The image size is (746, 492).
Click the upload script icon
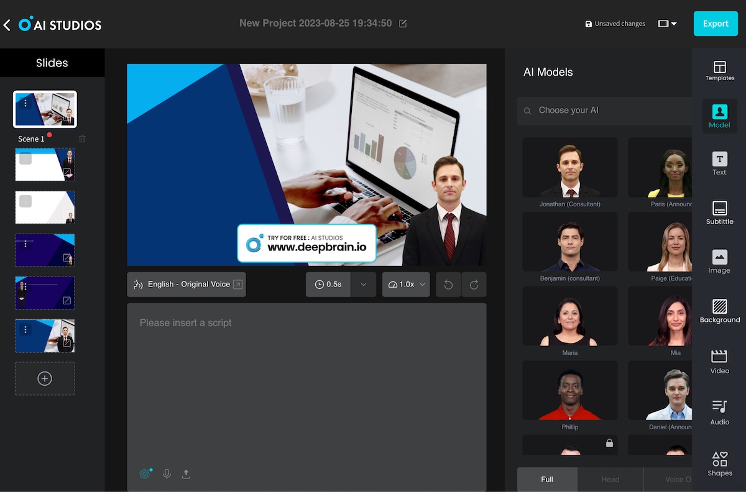pos(186,474)
